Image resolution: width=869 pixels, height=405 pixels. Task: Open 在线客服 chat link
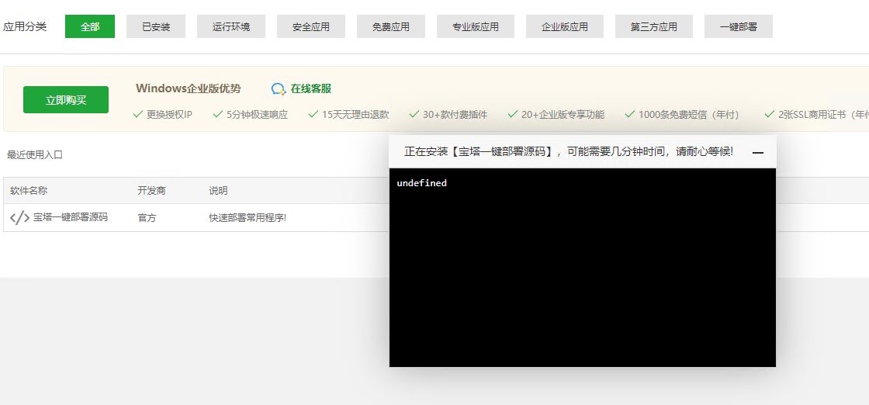pyautogui.click(x=311, y=88)
